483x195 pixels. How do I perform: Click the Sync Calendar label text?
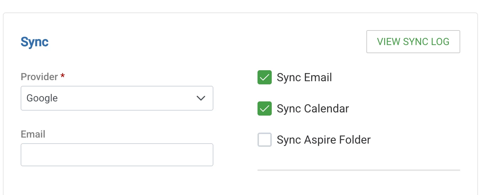313,108
